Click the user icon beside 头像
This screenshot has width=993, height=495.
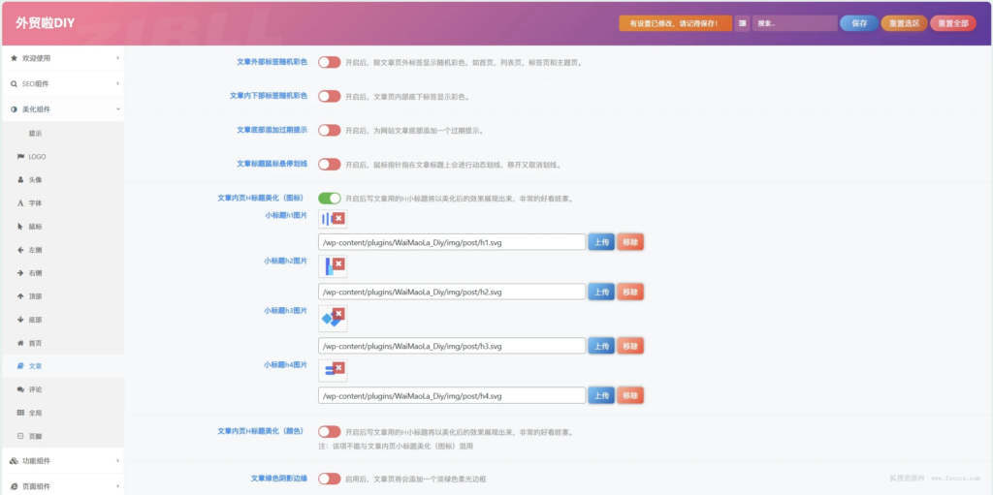21,180
